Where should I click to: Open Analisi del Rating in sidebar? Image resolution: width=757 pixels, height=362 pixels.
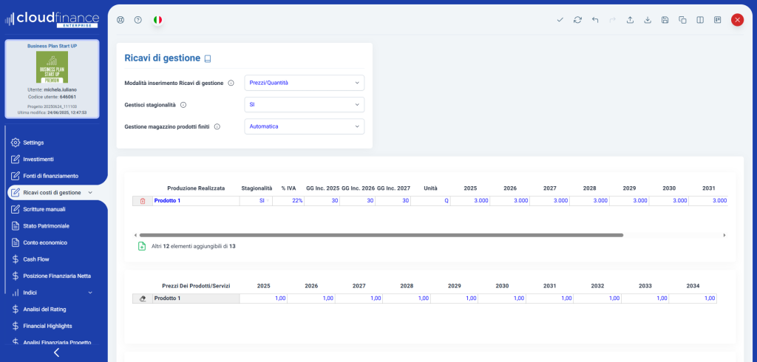coord(44,310)
